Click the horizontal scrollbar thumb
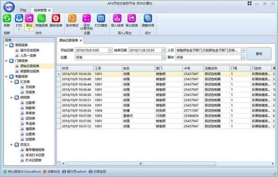This screenshot has width=278, height=177. [141, 164]
